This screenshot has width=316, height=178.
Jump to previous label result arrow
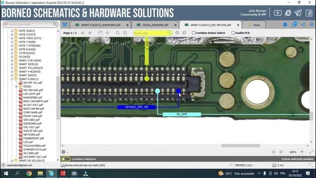[177, 33]
